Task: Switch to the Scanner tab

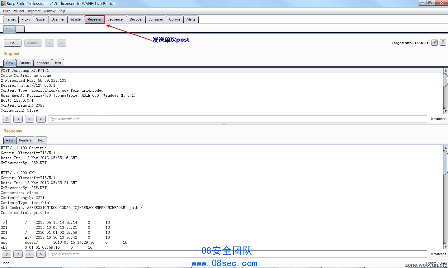Action: coord(58,19)
